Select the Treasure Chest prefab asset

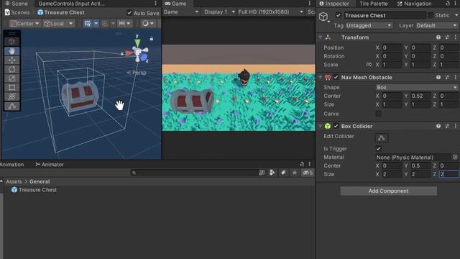[x=34, y=190]
